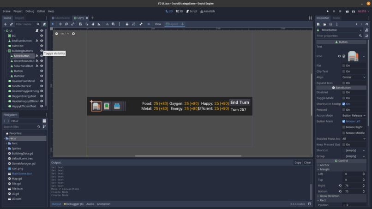Open the Editor menu
The image size is (372, 209).
[41, 11]
